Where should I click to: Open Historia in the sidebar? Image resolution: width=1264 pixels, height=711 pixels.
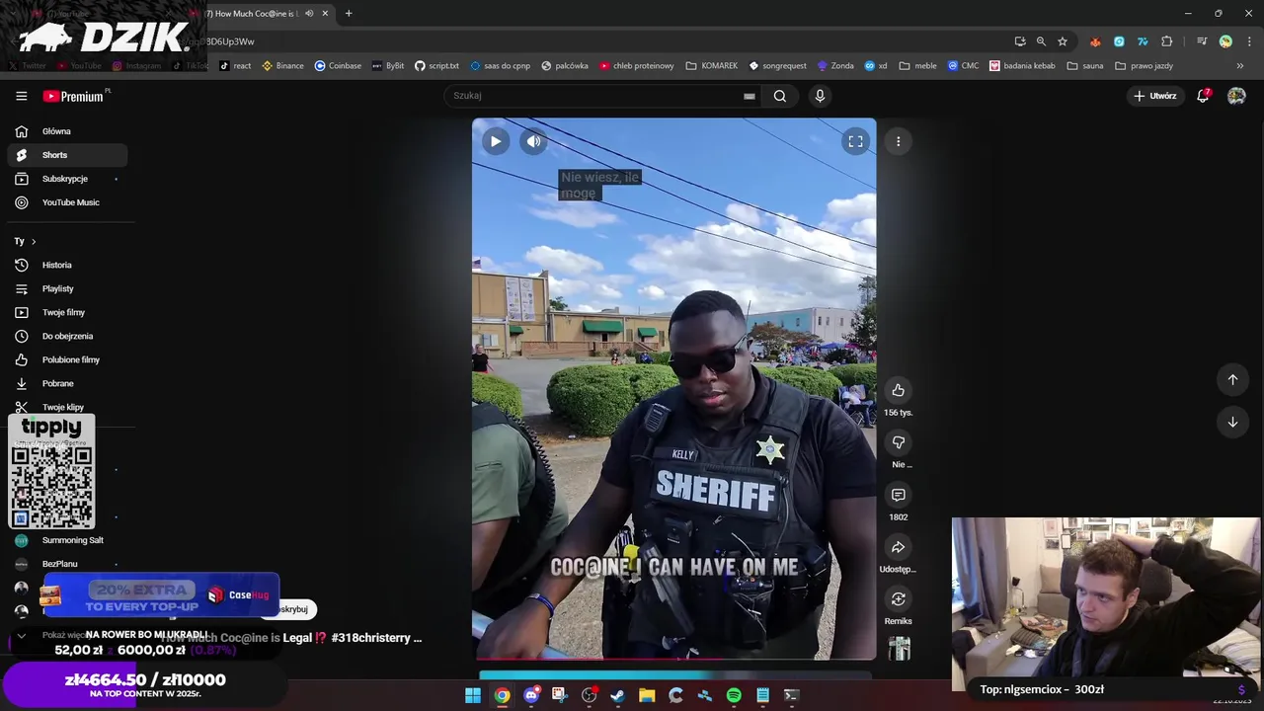pyautogui.click(x=67, y=265)
